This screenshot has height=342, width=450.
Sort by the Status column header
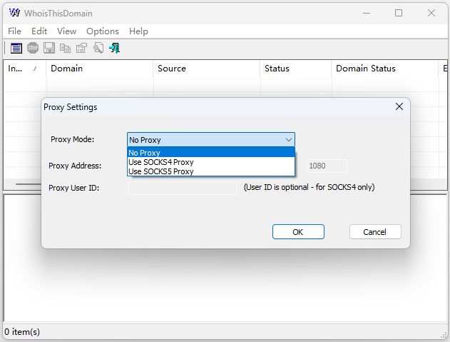295,69
